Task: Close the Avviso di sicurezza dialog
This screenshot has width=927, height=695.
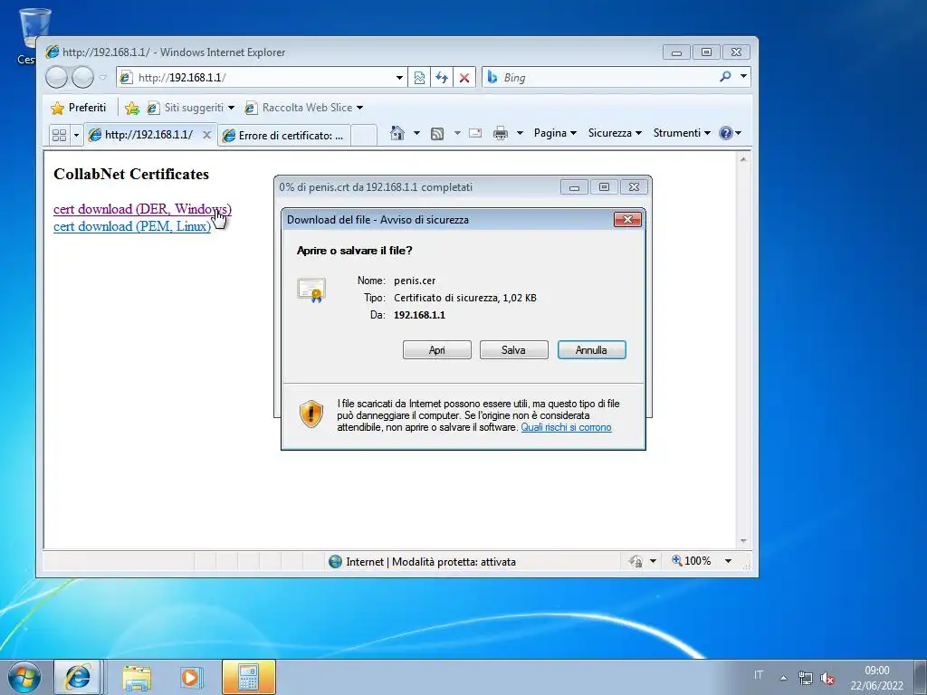Action: click(627, 220)
